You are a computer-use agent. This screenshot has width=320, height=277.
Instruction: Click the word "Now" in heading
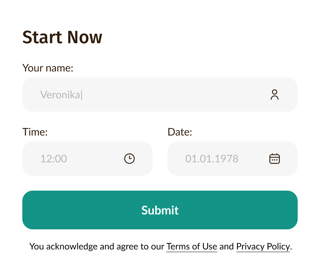[x=85, y=37]
